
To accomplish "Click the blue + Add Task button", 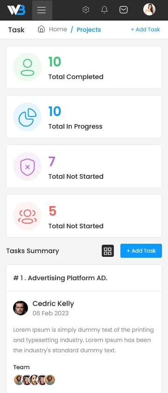I will pyautogui.click(x=141, y=251).
